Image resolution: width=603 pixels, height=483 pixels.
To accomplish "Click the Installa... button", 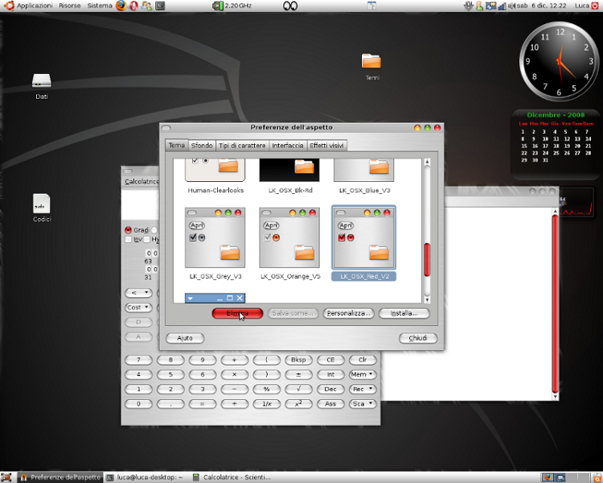I will point(404,313).
